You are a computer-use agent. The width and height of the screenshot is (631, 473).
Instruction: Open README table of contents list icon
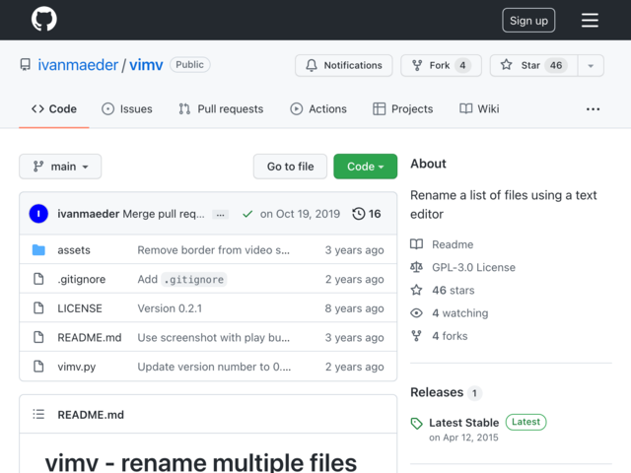point(38,414)
